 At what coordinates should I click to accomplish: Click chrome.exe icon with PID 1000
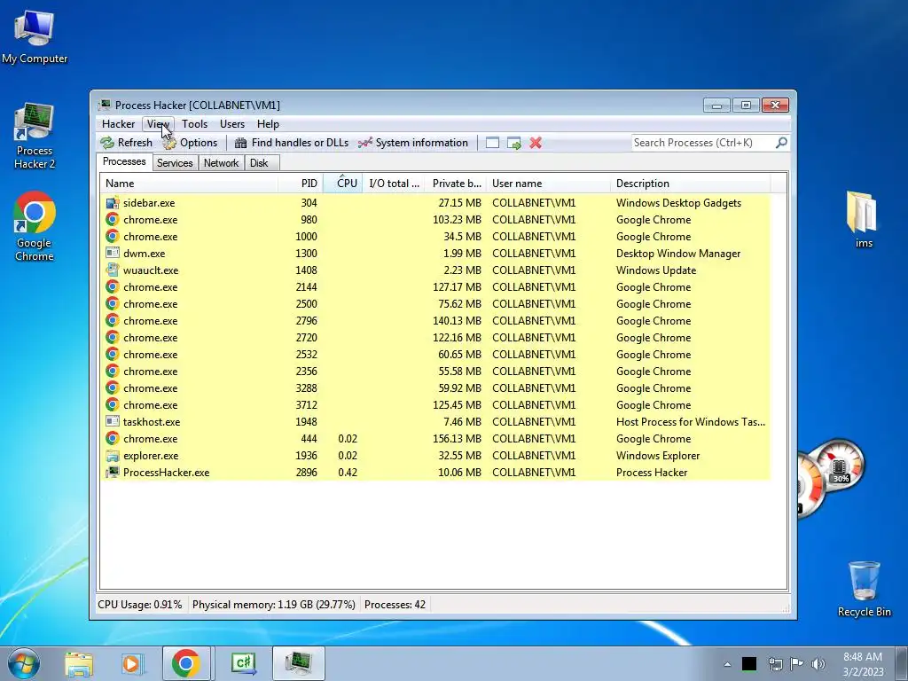113,236
